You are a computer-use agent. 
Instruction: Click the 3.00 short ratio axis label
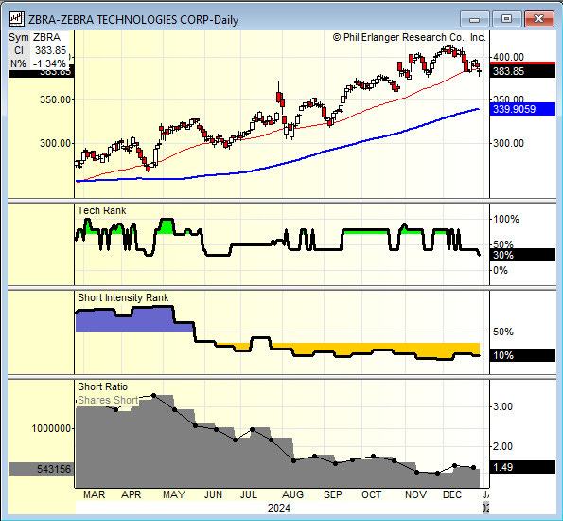coord(502,406)
